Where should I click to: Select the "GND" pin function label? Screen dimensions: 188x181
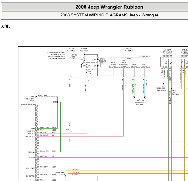click(33, 128)
